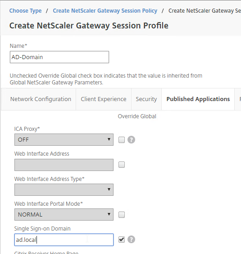Select Published Applications tab
This screenshot has width=241, height=254.
click(198, 99)
